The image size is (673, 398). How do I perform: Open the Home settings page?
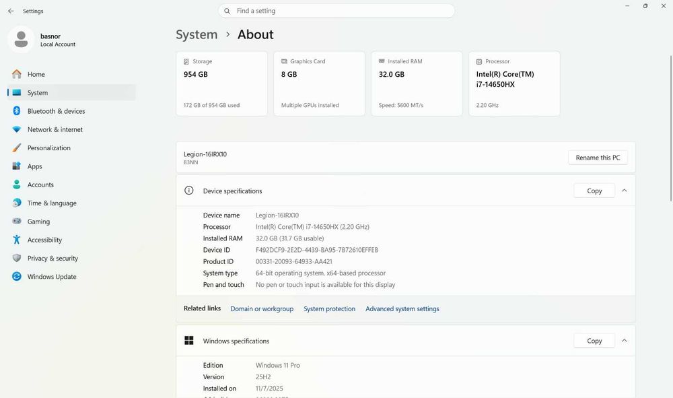(72, 74)
